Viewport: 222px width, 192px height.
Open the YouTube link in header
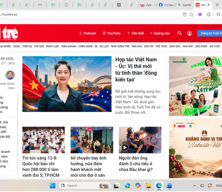pos(111,33)
